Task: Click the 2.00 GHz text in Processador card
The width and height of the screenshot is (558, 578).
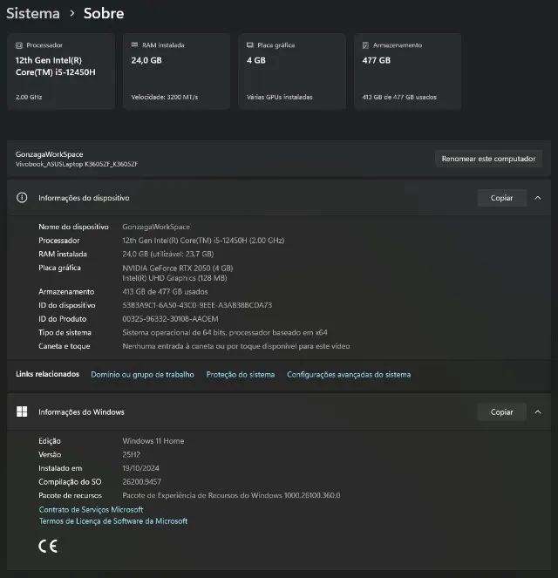Action: pos(29,97)
